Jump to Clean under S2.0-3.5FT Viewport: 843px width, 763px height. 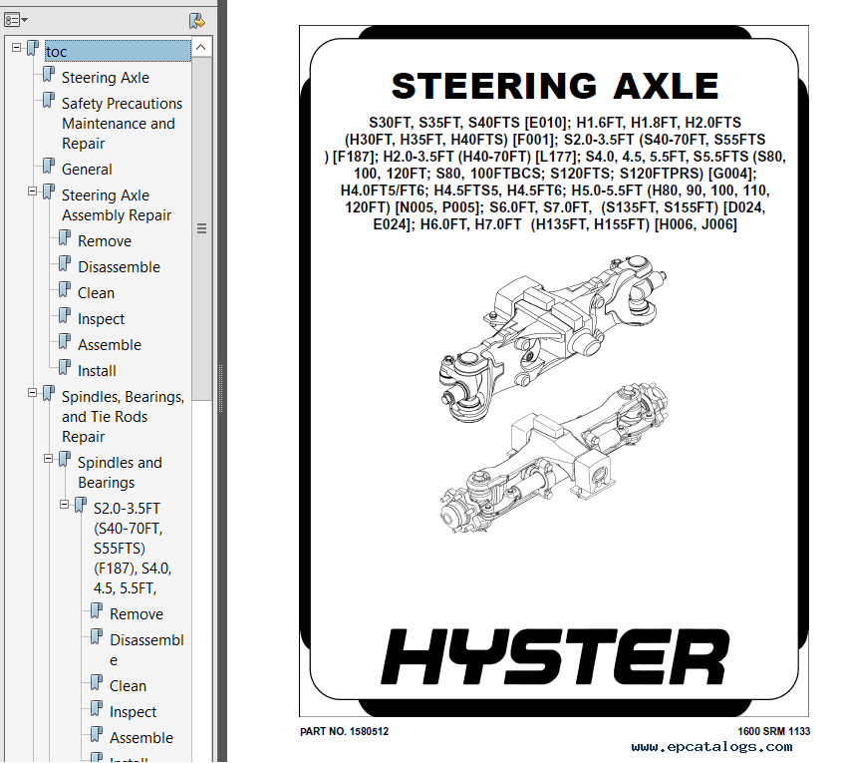pos(128,686)
